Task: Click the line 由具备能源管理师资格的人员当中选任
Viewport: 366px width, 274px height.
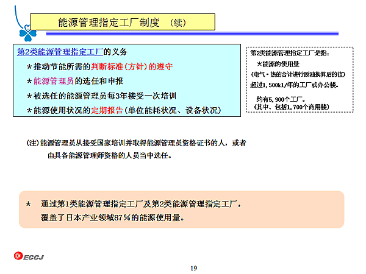Action: (109, 155)
